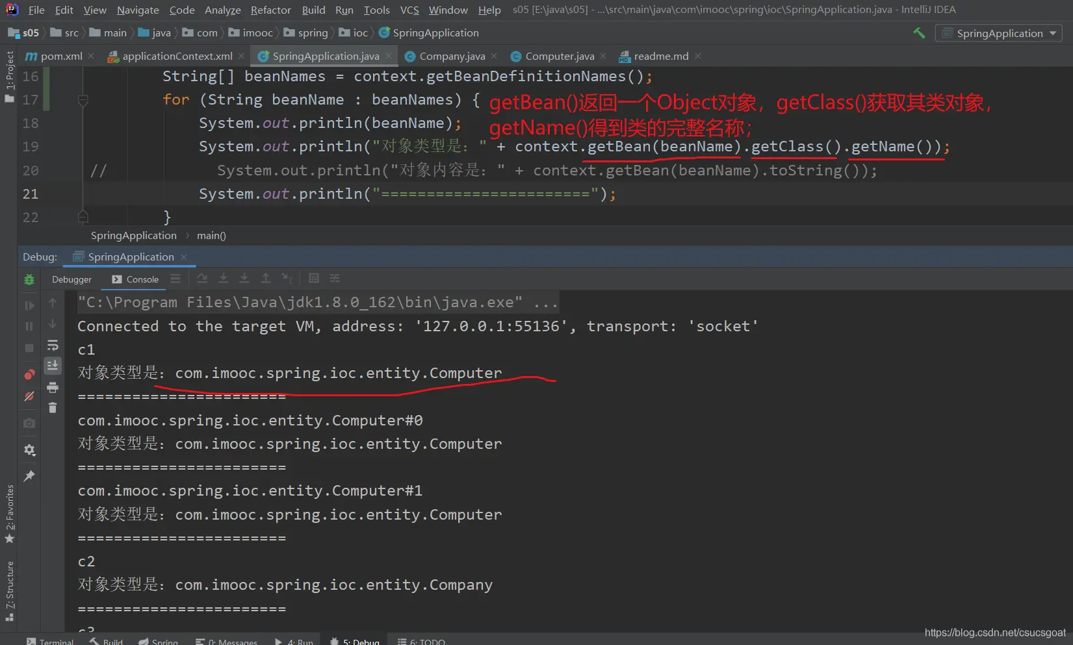
Task: Click the green Build Project hammer icon
Action: coord(919,33)
